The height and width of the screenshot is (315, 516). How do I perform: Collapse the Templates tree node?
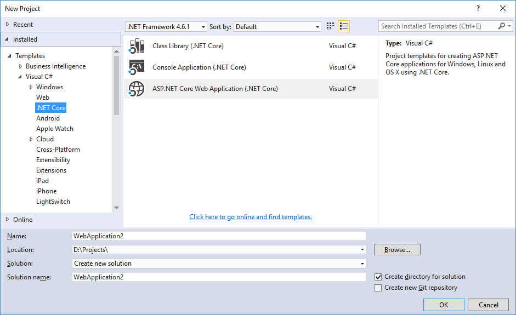(9, 56)
